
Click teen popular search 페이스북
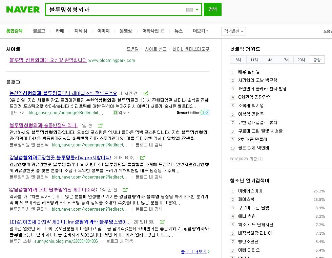click(246, 200)
